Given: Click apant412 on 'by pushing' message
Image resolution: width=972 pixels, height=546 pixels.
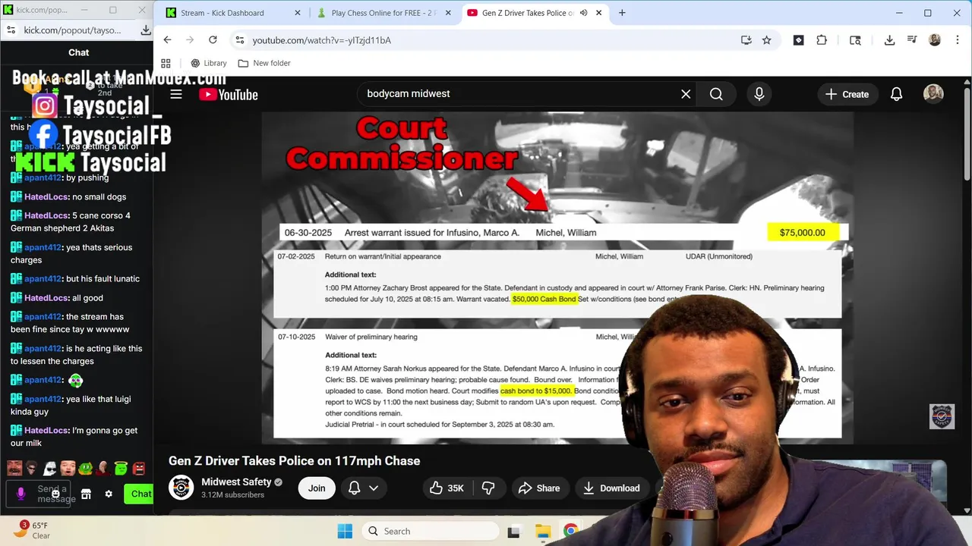Looking at the screenshot, I should coord(42,177).
